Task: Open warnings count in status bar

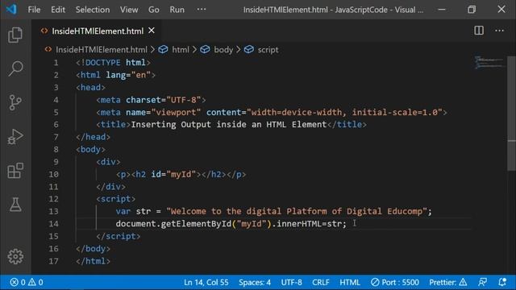Action: 35,282
